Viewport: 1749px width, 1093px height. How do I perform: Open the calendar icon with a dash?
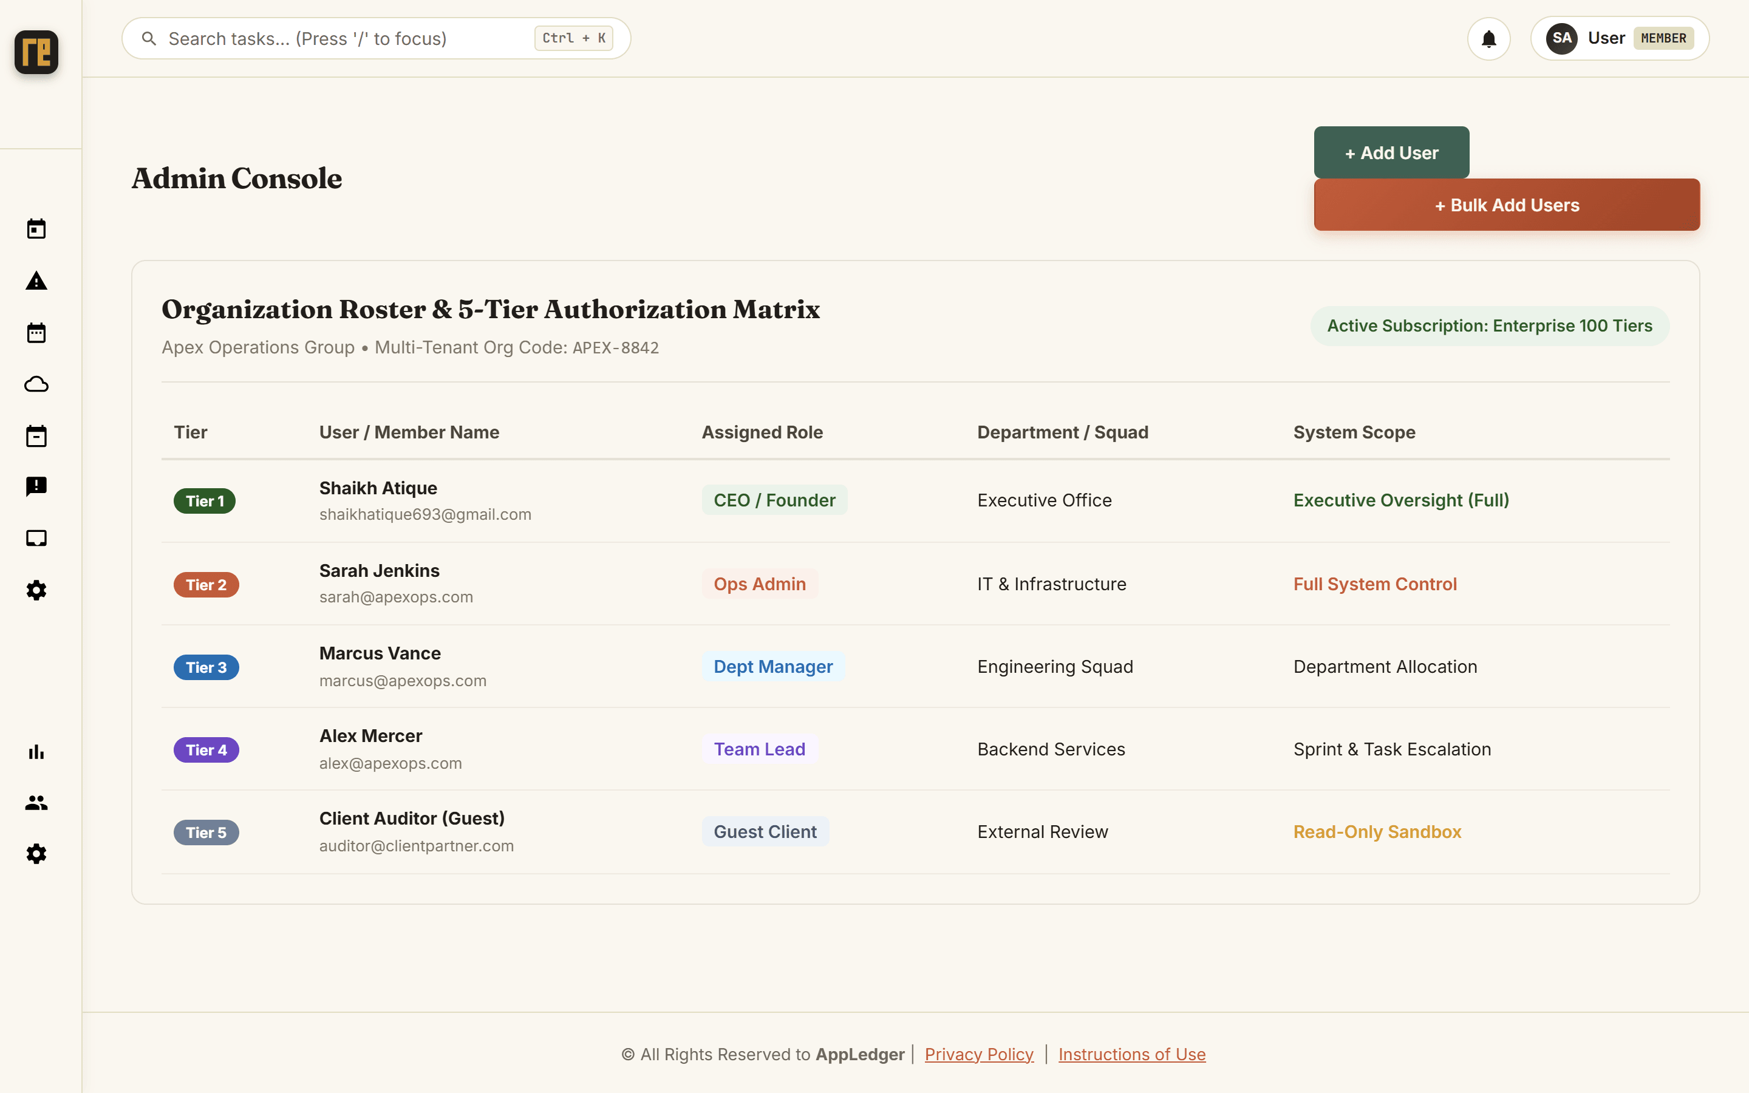point(36,436)
